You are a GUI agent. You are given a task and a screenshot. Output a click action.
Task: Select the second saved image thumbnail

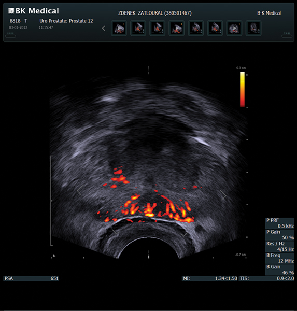click(138, 28)
